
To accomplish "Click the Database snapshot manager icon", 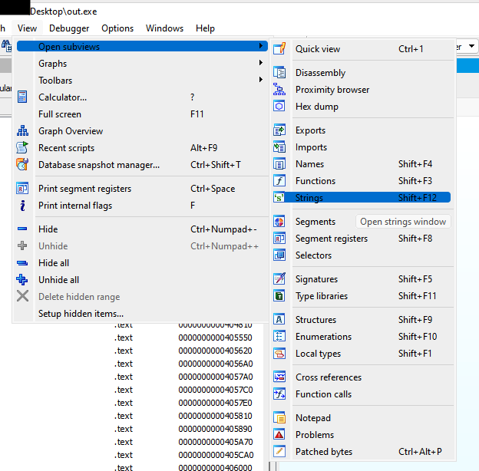I will click(x=22, y=164).
